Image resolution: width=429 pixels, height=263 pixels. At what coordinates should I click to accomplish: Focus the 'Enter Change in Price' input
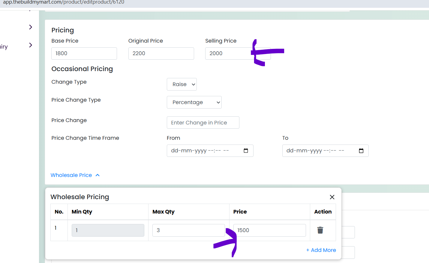[x=203, y=122]
